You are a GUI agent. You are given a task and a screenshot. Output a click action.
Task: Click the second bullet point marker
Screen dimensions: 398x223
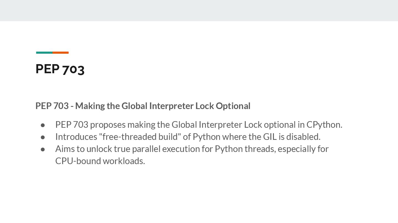pos(43,137)
